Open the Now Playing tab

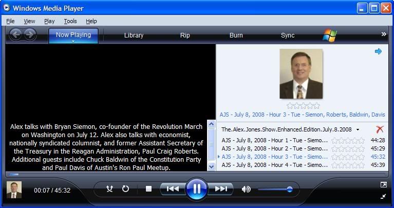[73, 35]
